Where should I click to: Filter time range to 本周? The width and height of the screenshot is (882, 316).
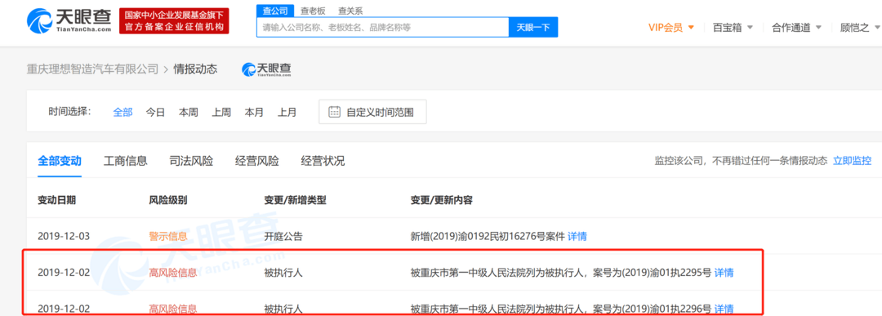coord(189,112)
